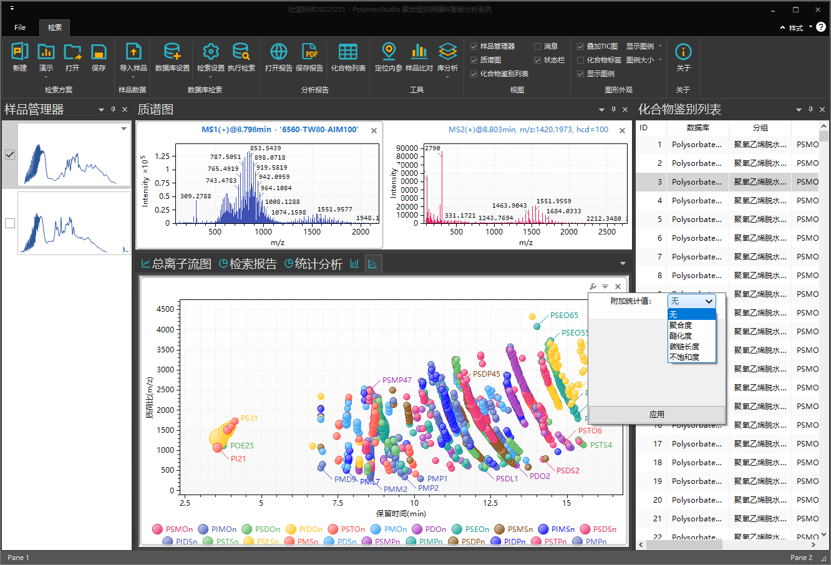Toggle the 质谱图 view checkbox
Image resolution: width=831 pixels, height=565 pixels.
point(474,60)
